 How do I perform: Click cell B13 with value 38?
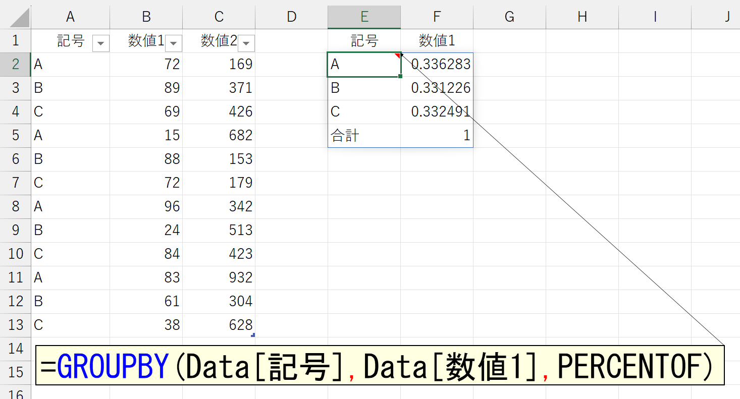pyautogui.click(x=146, y=325)
